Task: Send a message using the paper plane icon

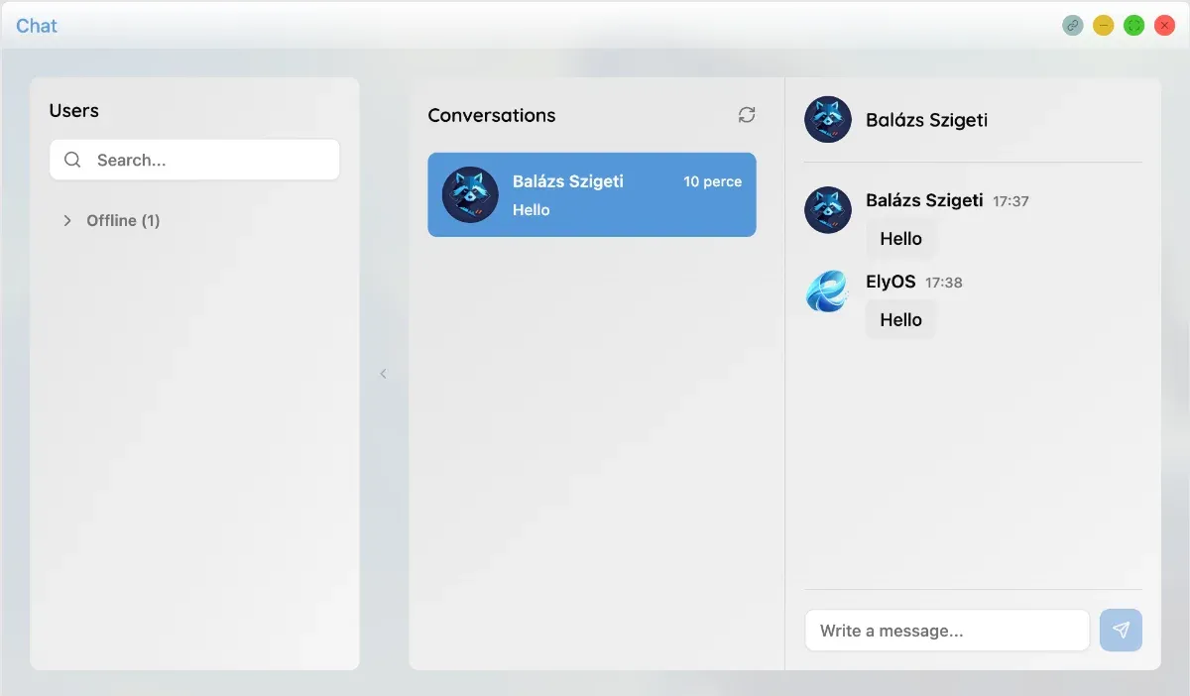Action: coord(1121,630)
